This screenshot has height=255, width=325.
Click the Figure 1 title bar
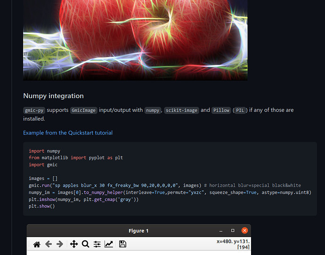point(138,230)
